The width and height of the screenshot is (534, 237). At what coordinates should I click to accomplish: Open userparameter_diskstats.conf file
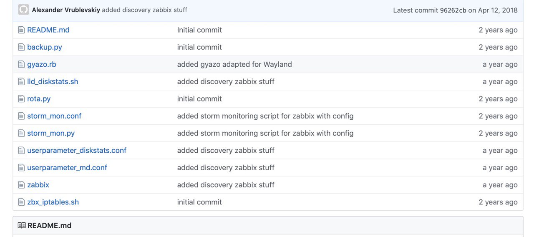click(77, 150)
